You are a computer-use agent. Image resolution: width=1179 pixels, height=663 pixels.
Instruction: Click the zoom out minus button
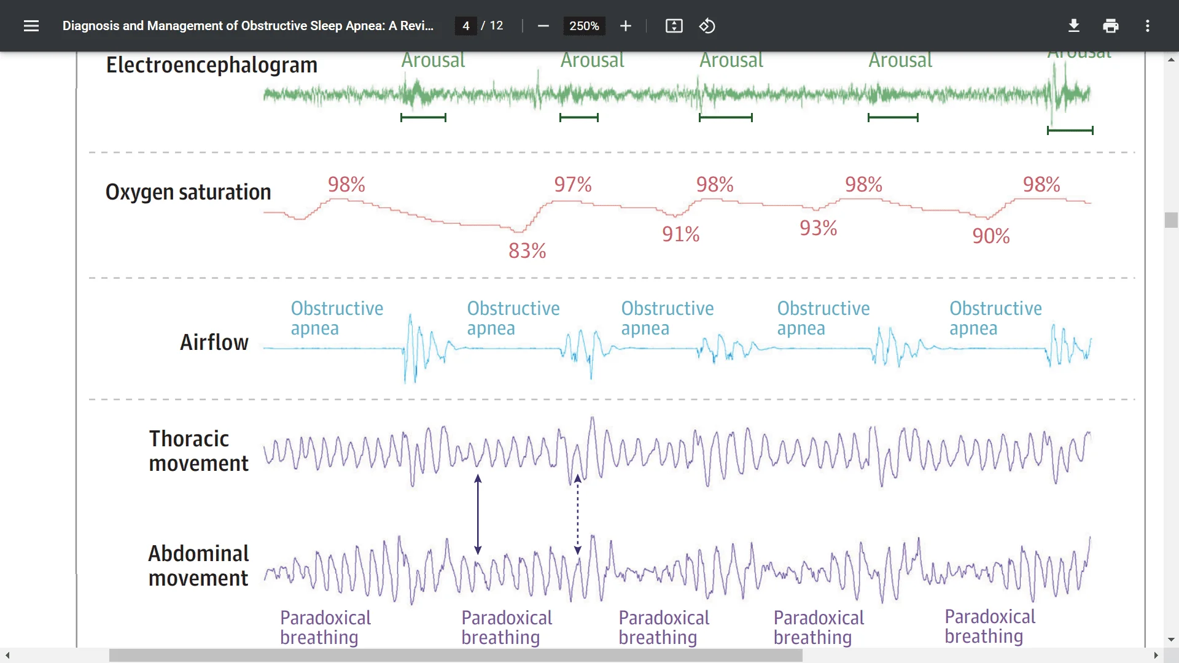[x=543, y=26]
